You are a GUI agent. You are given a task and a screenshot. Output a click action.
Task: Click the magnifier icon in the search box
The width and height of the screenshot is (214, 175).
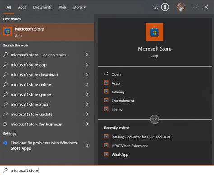coord(5,170)
